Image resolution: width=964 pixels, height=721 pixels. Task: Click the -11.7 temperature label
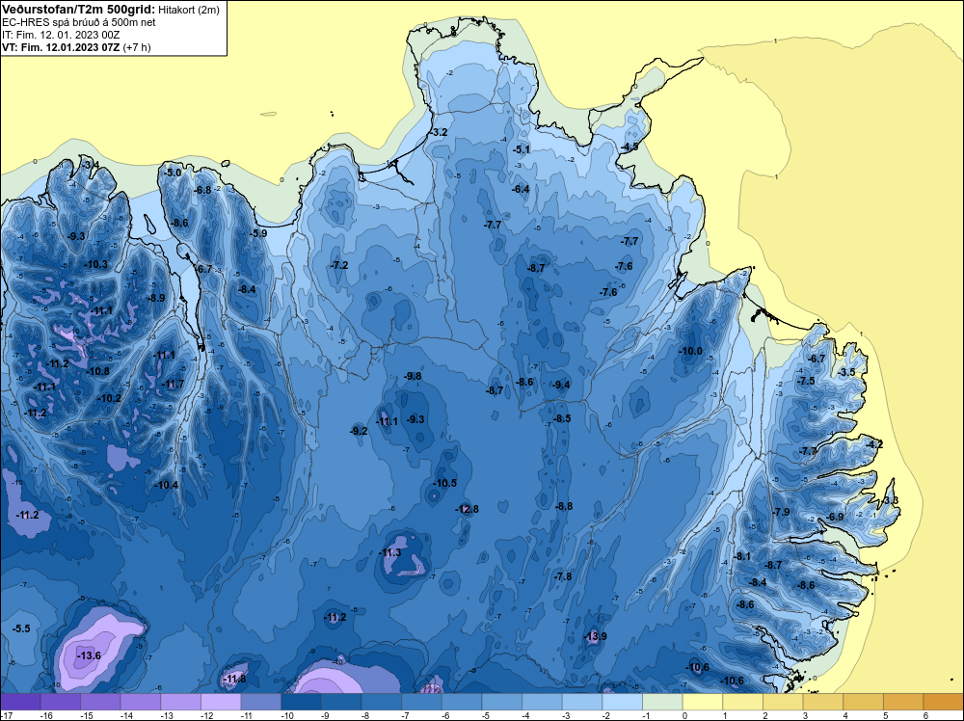click(x=173, y=385)
